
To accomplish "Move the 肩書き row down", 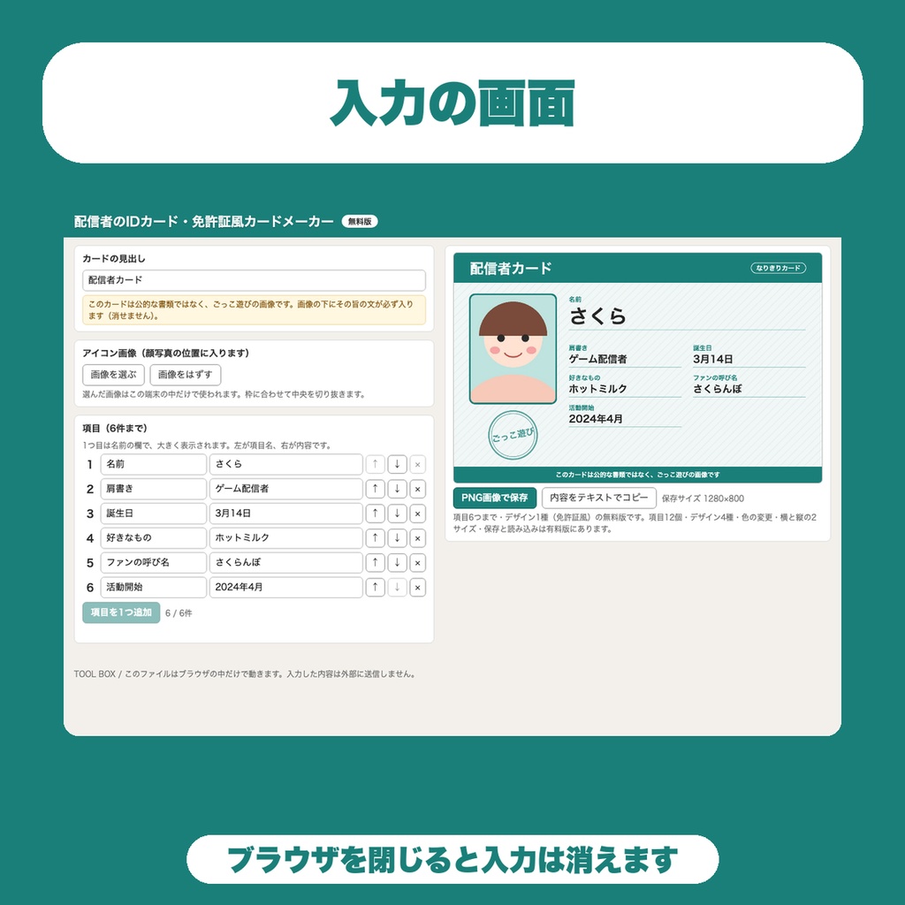I will (x=397, y=489).
